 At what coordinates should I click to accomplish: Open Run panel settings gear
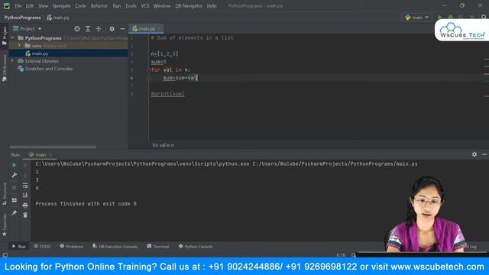474,154
